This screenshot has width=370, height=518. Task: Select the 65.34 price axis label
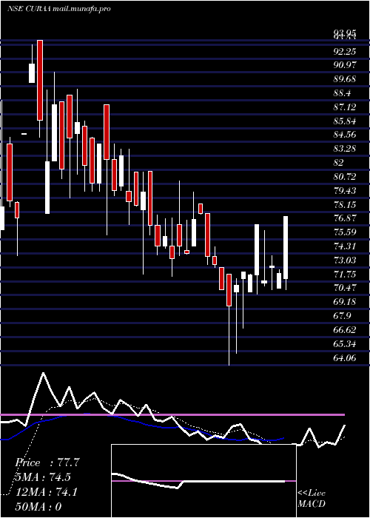pos(345,343)
